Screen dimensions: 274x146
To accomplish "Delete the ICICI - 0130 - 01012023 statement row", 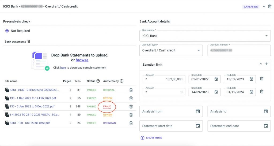I will pos(131,90).
